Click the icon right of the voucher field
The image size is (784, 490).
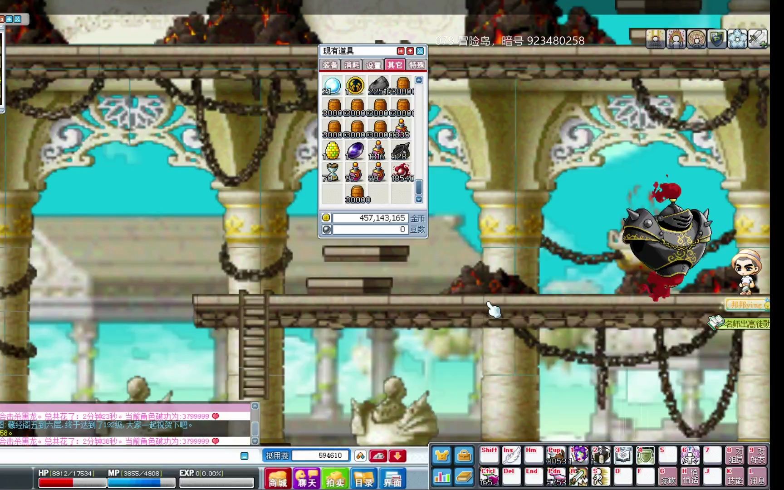coord(360,456)
